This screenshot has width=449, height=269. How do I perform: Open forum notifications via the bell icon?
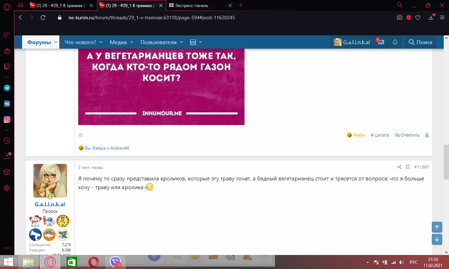[395, 42]
